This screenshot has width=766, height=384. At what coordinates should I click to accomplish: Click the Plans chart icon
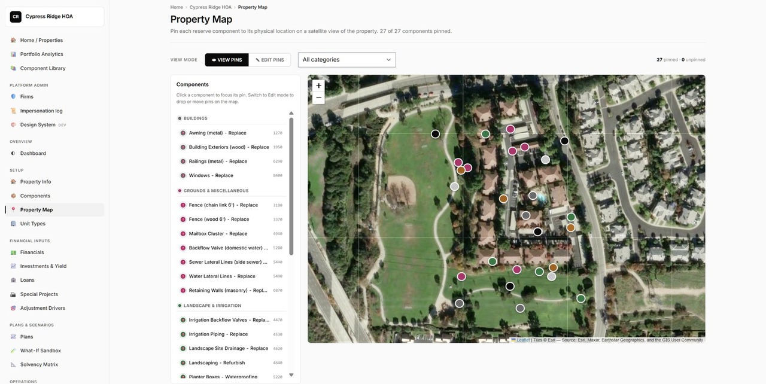coord(13,337)
